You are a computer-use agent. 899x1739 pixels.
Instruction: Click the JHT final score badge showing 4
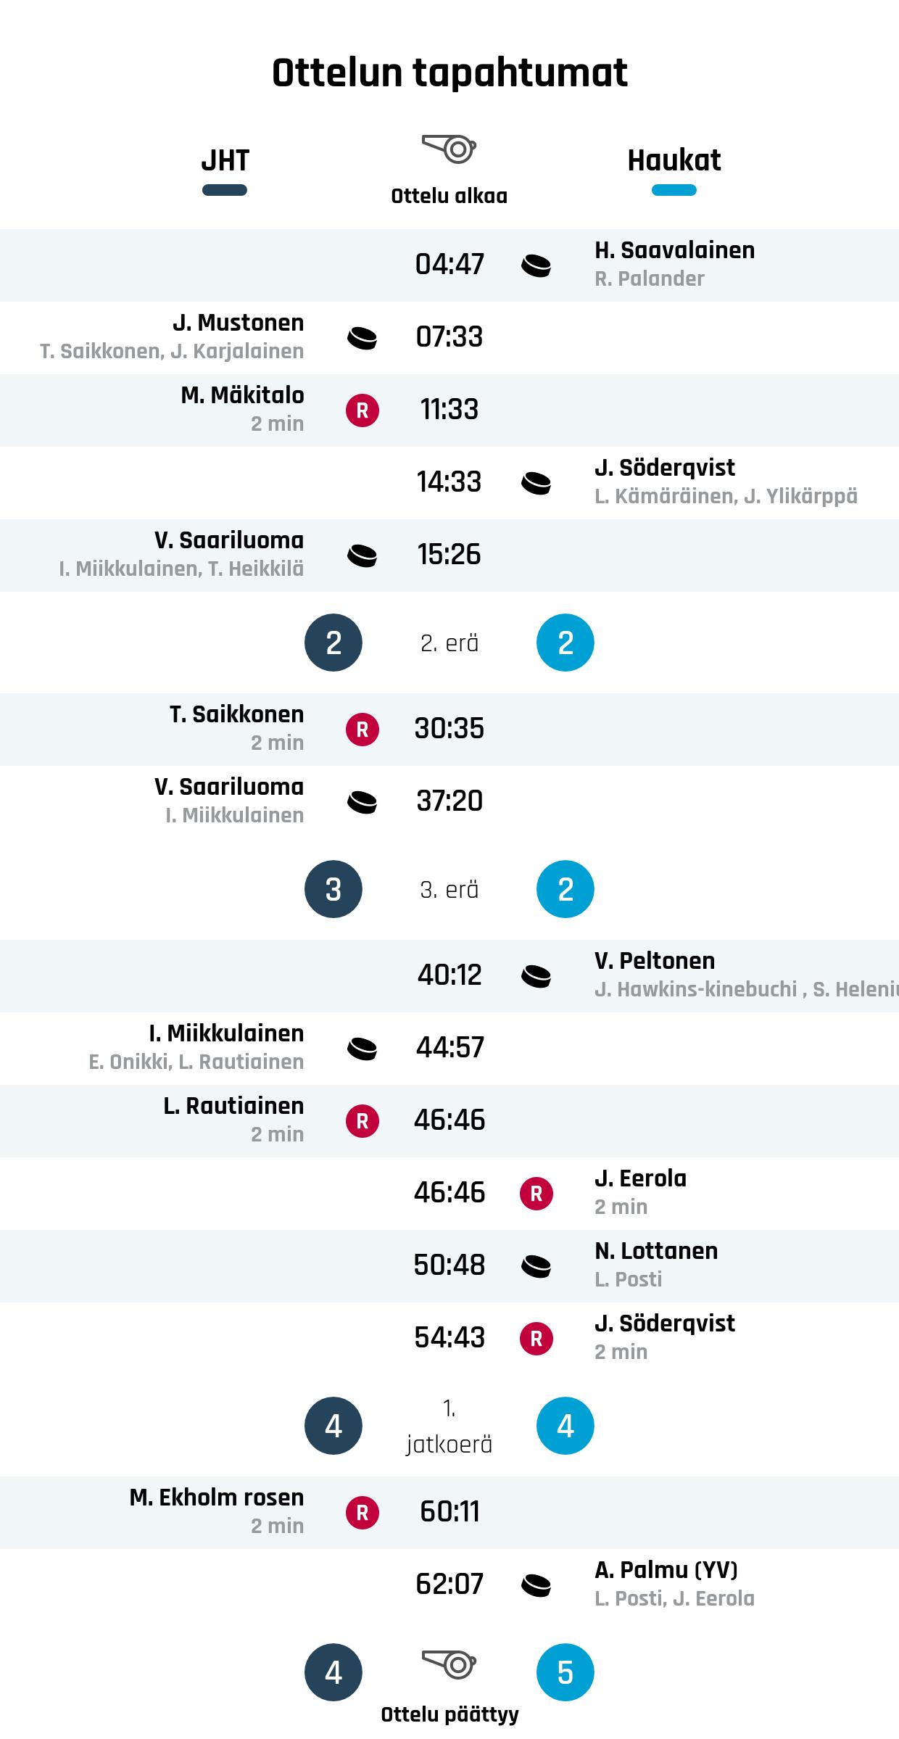click(x=333, y=1672)
